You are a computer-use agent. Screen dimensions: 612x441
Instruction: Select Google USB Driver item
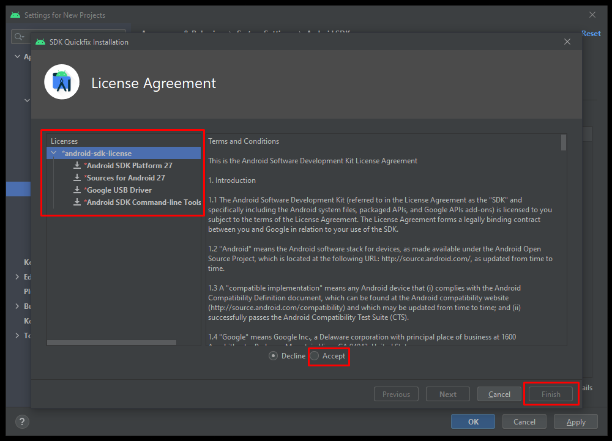click(x=118, y=190)
